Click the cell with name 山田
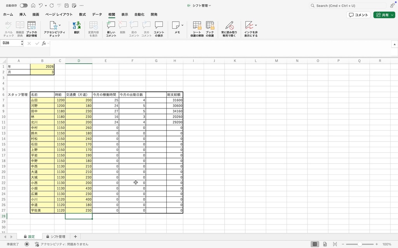398x248 pixels. (x=42, y=100)
